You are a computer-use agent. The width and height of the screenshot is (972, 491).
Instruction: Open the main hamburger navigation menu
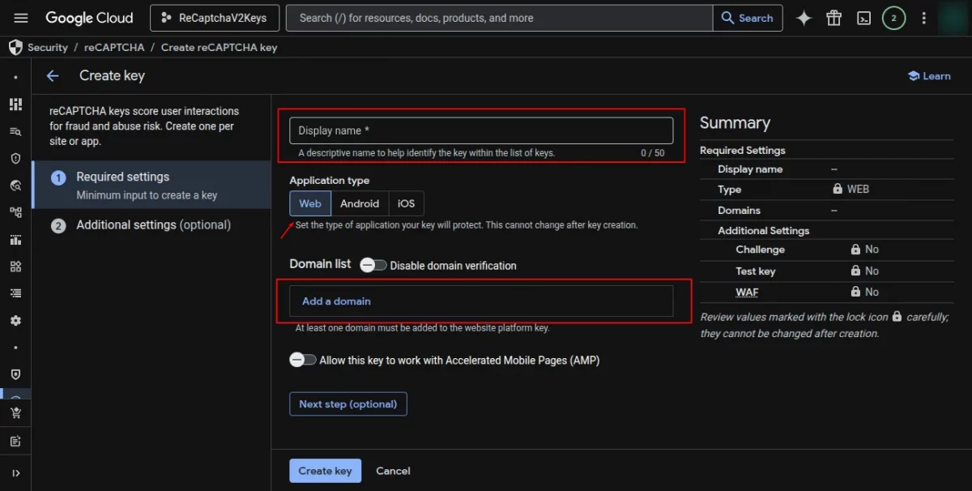[21, 18]
